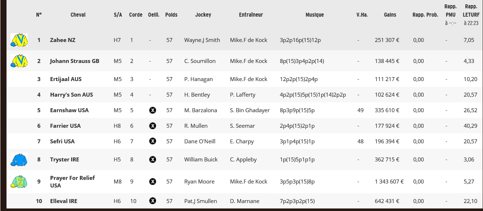Click blinkers icon in Sefri USA row
The width and height of the screenshot is (483, 211).
pos(153,142)
